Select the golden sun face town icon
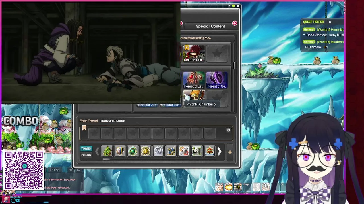The width and height of the screenshot is (364, 204). 146,151
